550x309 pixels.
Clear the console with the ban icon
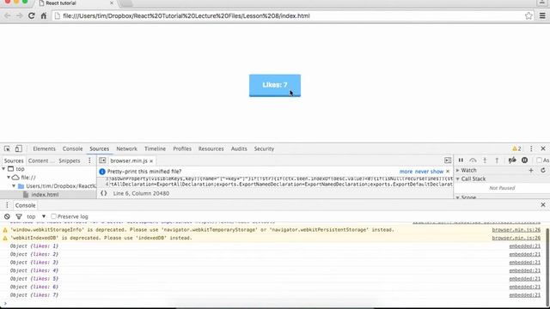(7, 216)
